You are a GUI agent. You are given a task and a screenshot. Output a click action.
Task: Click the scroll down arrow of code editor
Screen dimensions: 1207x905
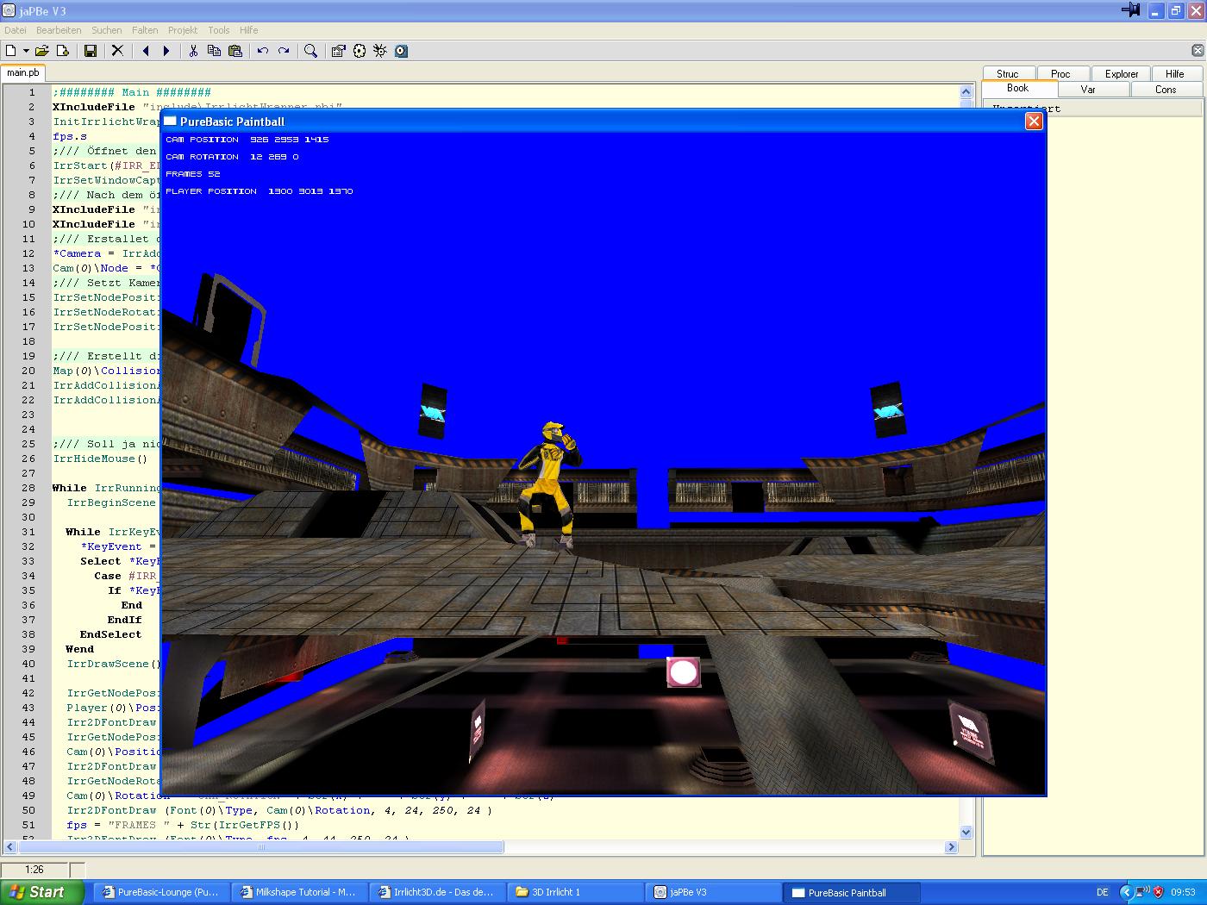[966, 832]
